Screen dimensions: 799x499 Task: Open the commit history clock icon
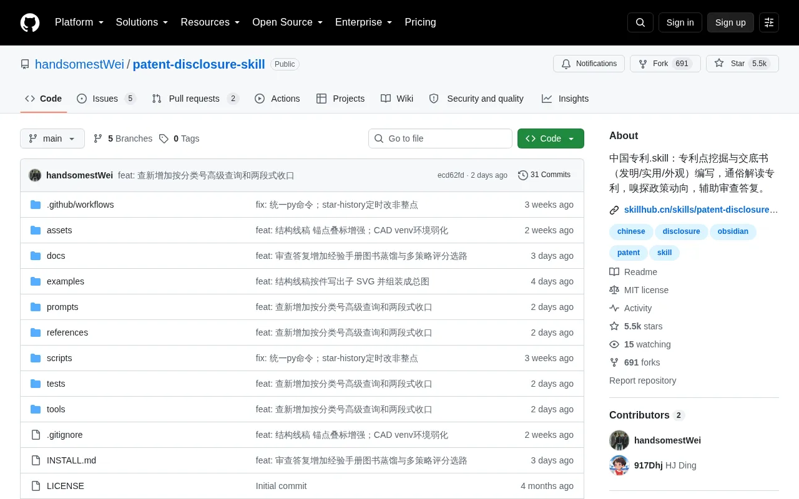pos(523,175)
